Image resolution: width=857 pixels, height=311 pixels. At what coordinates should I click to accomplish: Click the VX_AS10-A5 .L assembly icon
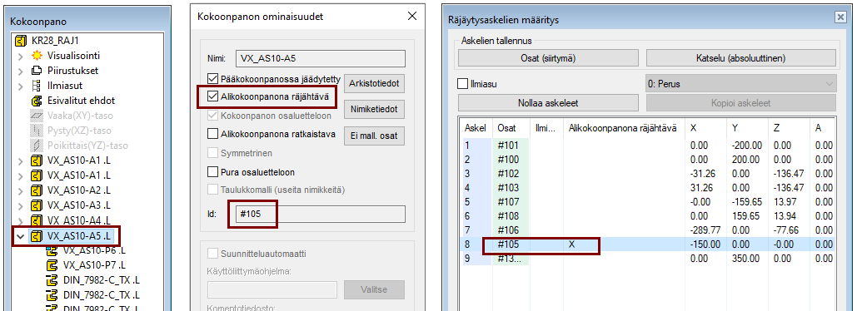click(37, 236)
